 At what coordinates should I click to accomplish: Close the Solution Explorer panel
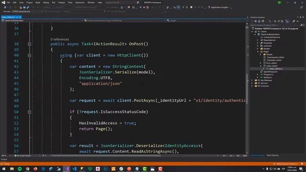click(303, 17)
